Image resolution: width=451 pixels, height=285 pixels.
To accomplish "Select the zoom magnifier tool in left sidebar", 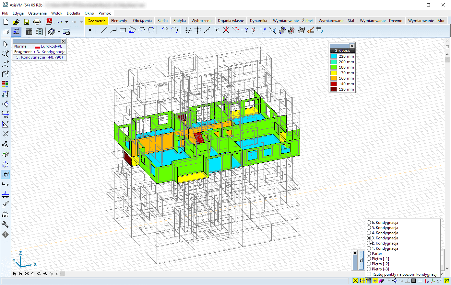I will click(x=5, y=54).
